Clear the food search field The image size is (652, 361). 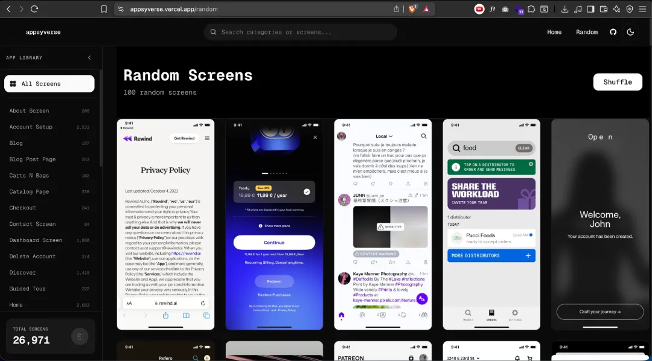tap(523, 148)
